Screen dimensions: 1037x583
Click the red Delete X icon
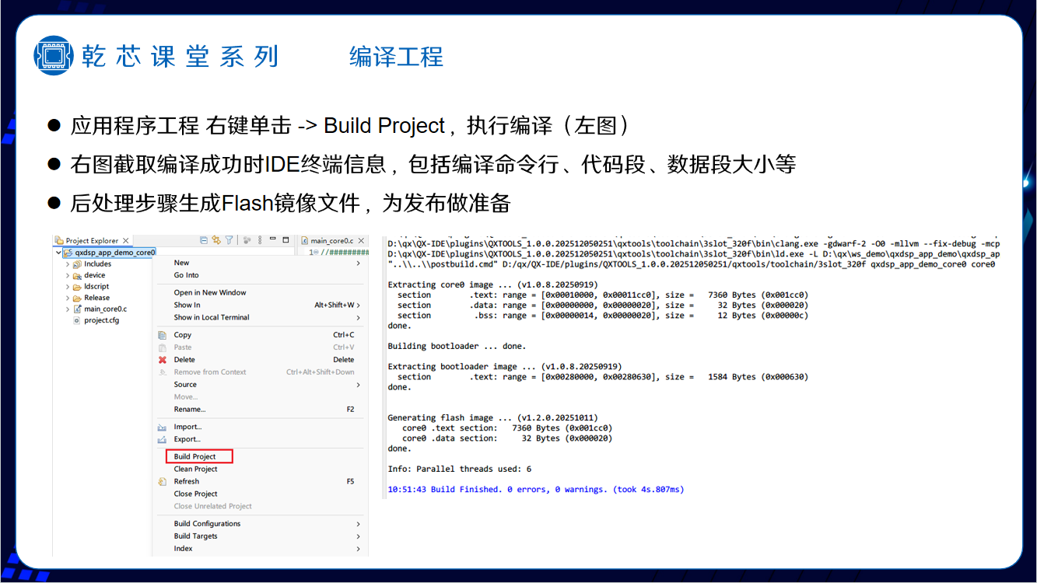point(163,360)
